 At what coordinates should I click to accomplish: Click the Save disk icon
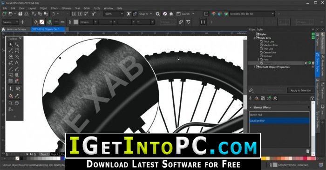[20, 14]
